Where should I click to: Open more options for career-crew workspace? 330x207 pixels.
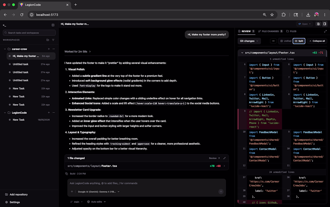click(x=54, y=49)
